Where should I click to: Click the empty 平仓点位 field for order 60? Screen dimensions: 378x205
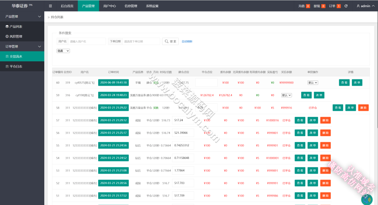206,83
